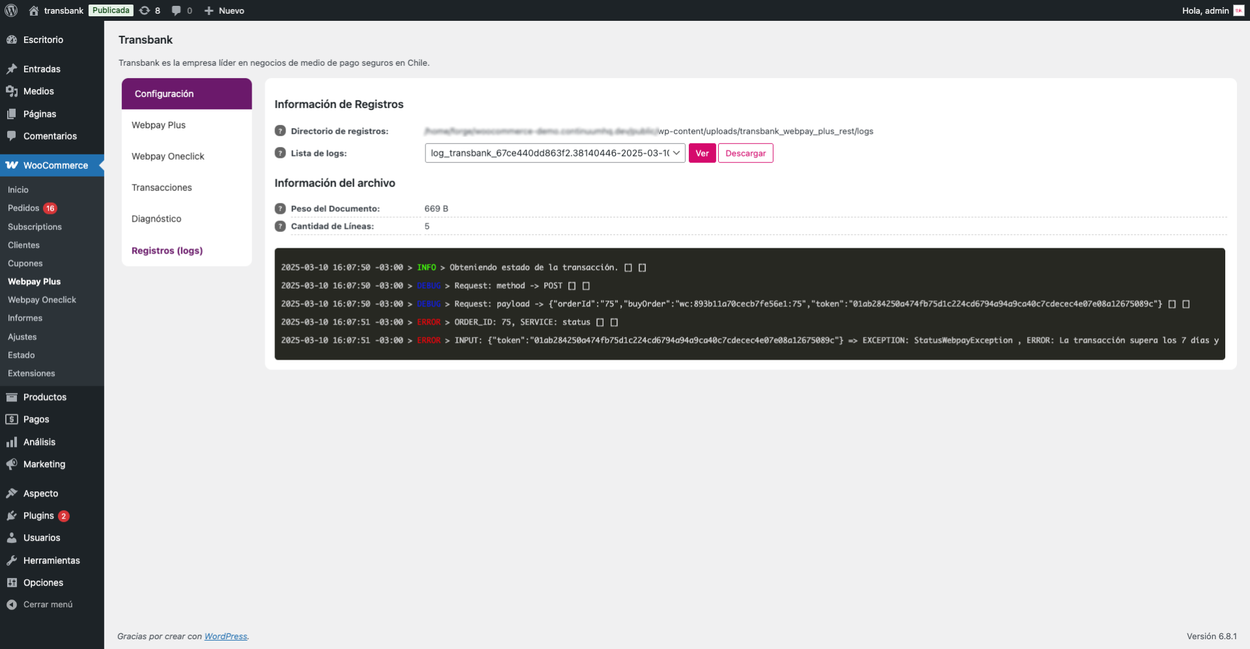Click the Versión 6.8.1 footer text
The image size is (1250, 649).
point(1212,637)
